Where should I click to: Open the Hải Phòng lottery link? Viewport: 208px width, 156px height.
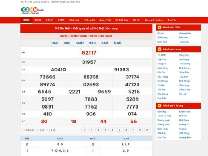163,38
